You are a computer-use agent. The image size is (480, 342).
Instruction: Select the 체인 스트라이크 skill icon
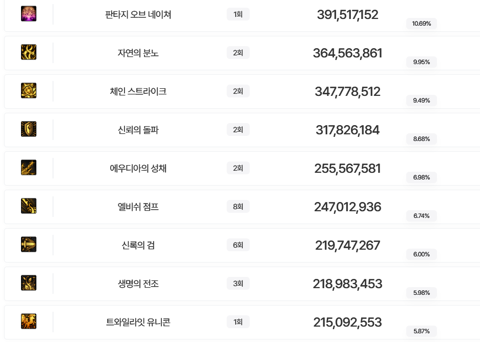click(x=29, y=91)
